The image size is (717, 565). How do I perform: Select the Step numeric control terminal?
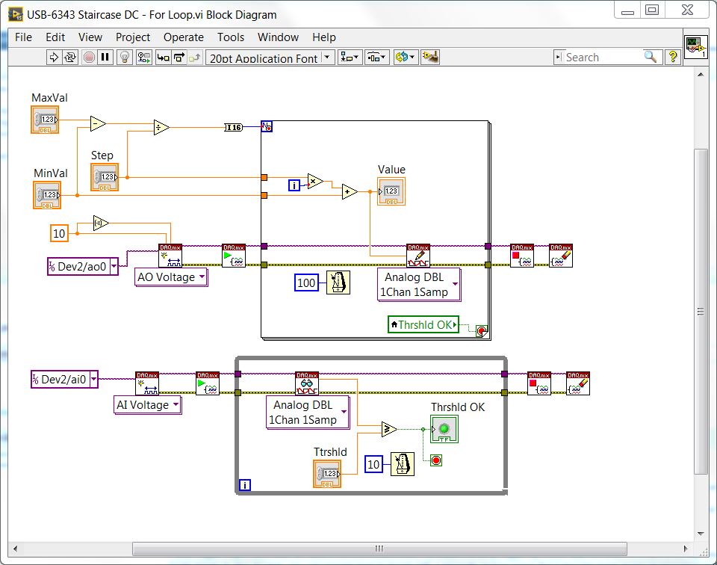coord(105,177)
